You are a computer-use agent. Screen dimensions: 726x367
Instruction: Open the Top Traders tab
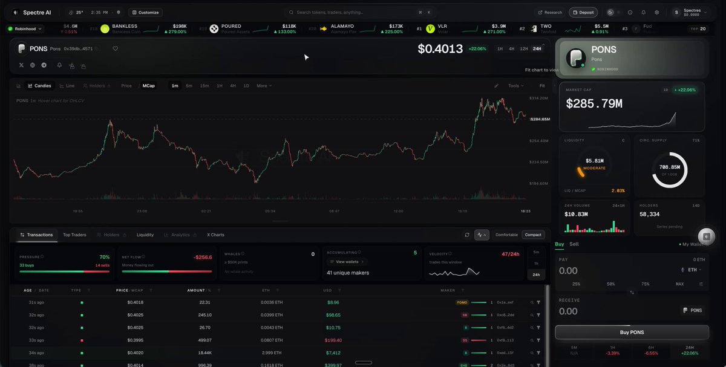tap(74, 235)
